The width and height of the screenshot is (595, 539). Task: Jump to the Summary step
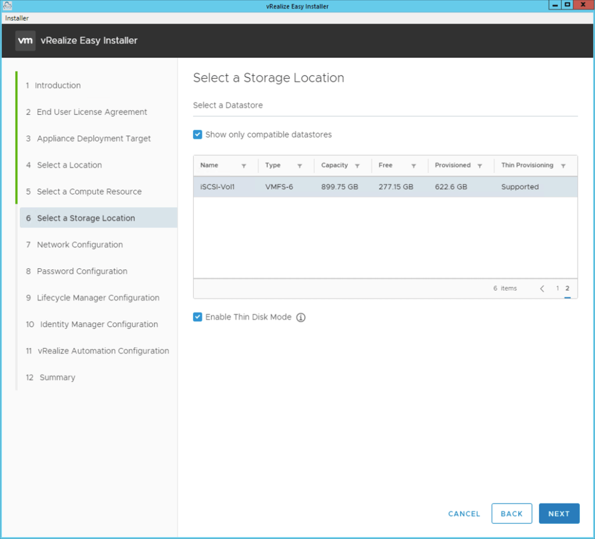click(57, 377)
